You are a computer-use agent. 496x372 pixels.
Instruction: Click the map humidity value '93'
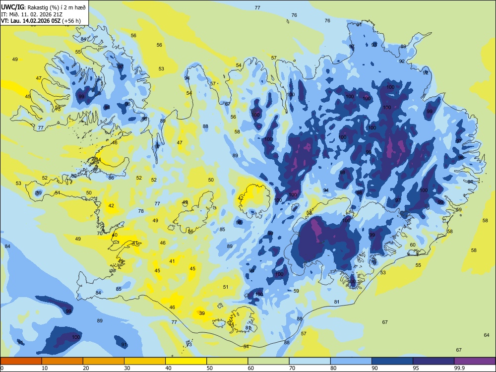coord(374,45)
